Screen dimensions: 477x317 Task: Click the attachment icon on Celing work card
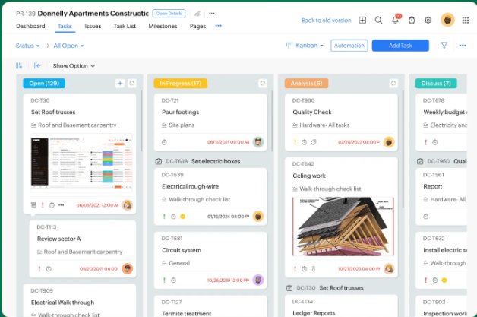(314, 269)
